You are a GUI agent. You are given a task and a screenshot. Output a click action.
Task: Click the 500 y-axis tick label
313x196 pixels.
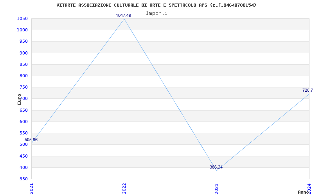coord(23,144)
